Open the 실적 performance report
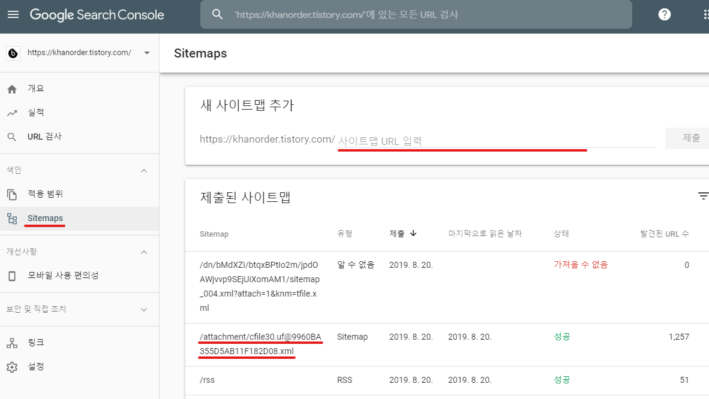Screen dimensions: 709x399 [36, 113]
